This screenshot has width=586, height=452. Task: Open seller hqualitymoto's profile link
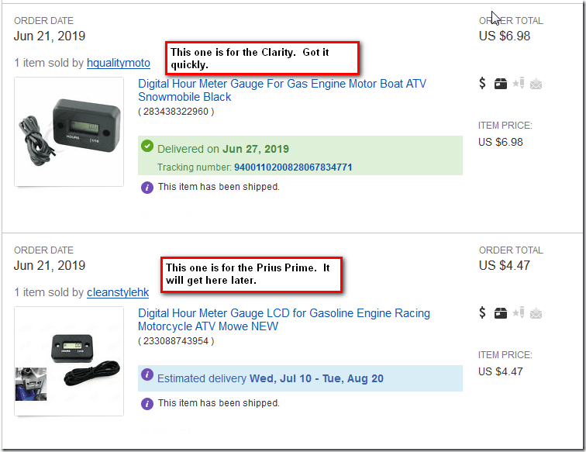[x=119, y=63]
